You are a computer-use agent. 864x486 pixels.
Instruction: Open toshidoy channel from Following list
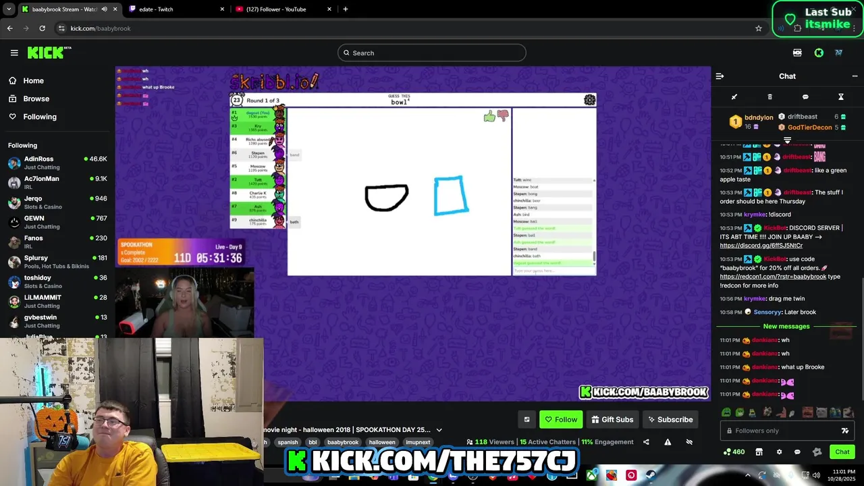click(x=57, y=281)
